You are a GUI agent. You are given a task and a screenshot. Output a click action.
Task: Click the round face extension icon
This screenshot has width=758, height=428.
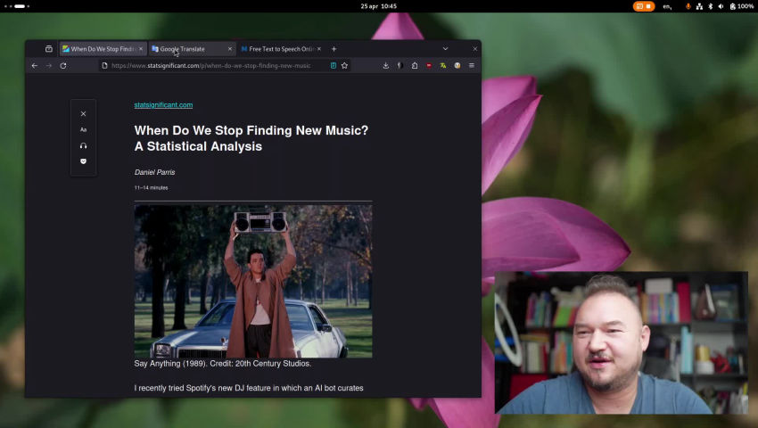point(457,66)
